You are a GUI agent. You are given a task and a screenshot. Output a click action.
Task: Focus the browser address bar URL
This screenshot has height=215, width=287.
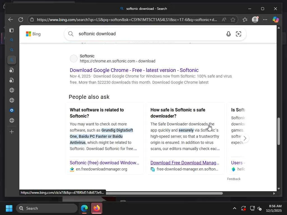click(127, 20)
